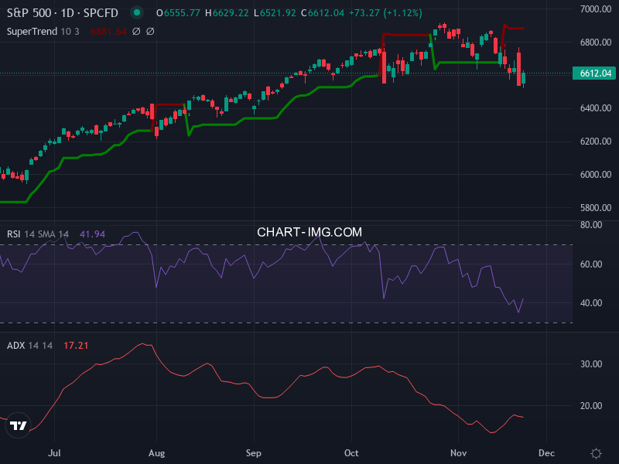Click the teal visibility dot beside SPCFD title
This screenshot has width=619, height=464.
(135, 12)
